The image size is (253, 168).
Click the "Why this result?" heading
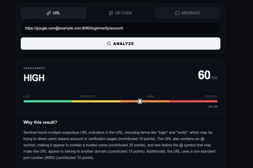[40, 122]
